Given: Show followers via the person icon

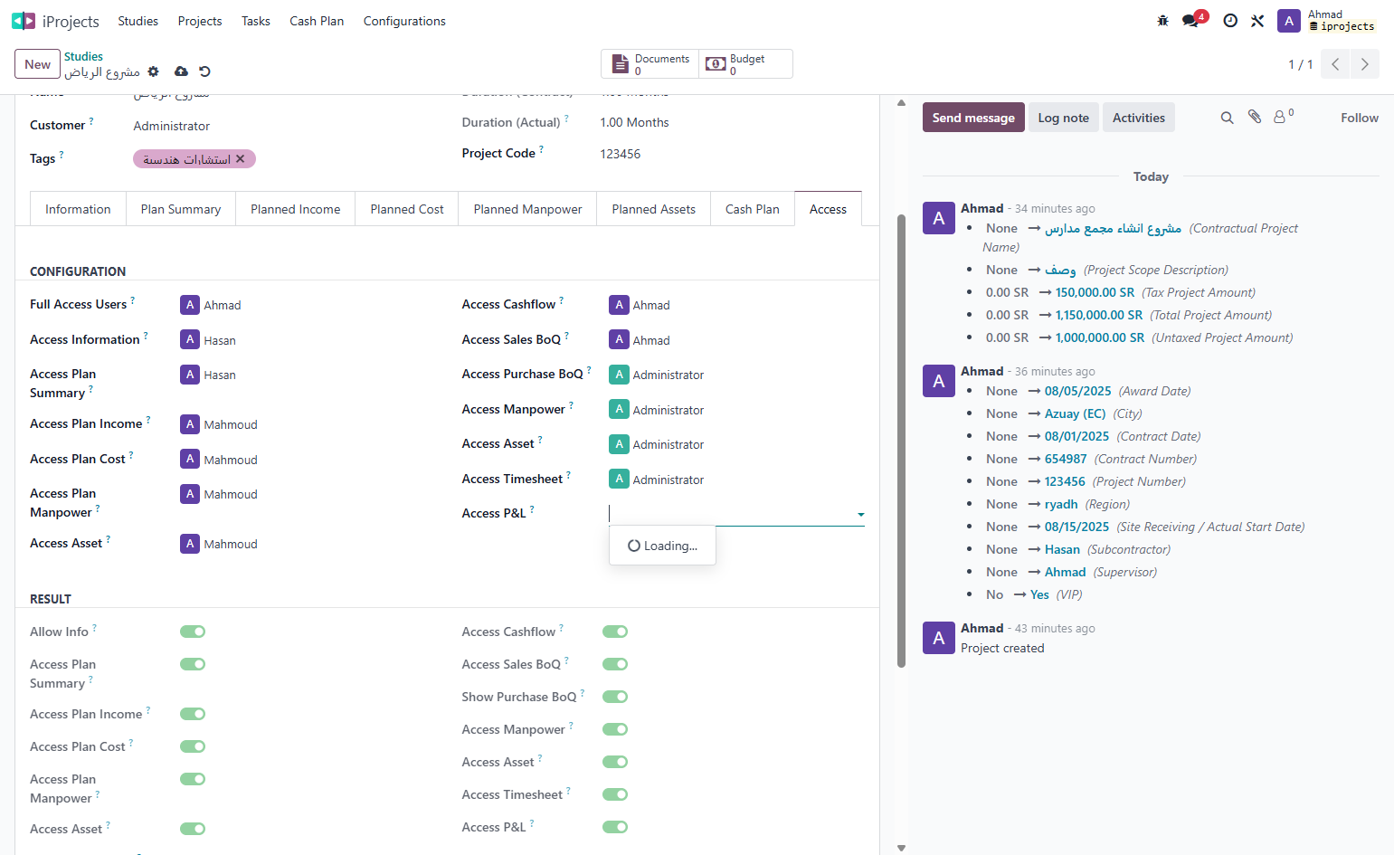Looking at the screenshot, I should tap(1283, 117).
